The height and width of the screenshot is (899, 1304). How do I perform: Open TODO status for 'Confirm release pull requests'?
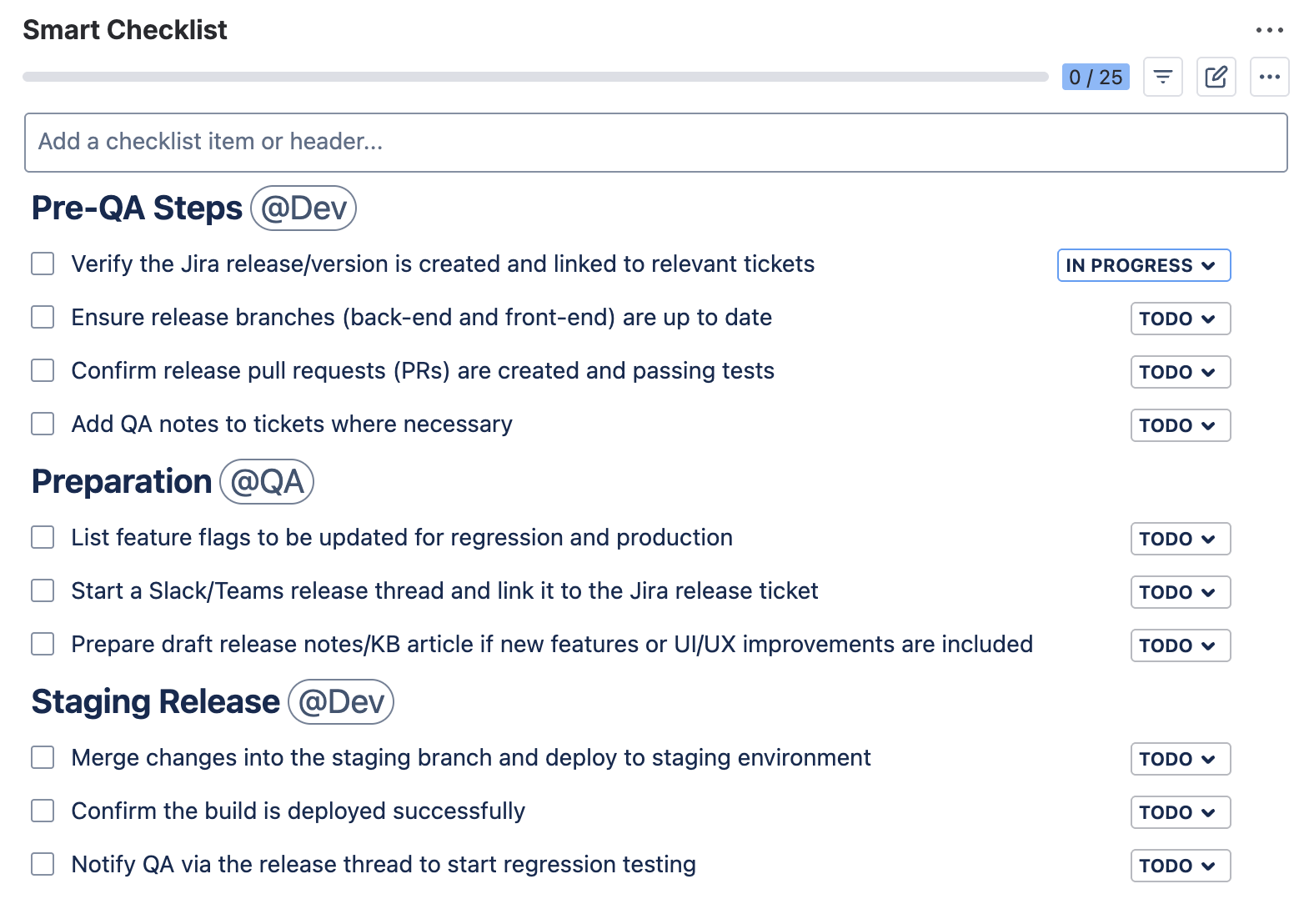coord(1181,372)
